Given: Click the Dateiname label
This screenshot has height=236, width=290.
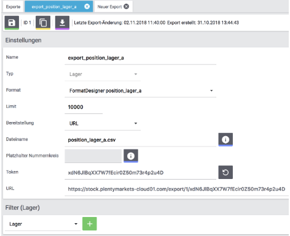Looking at the screenshot, I should coord(17,139).
